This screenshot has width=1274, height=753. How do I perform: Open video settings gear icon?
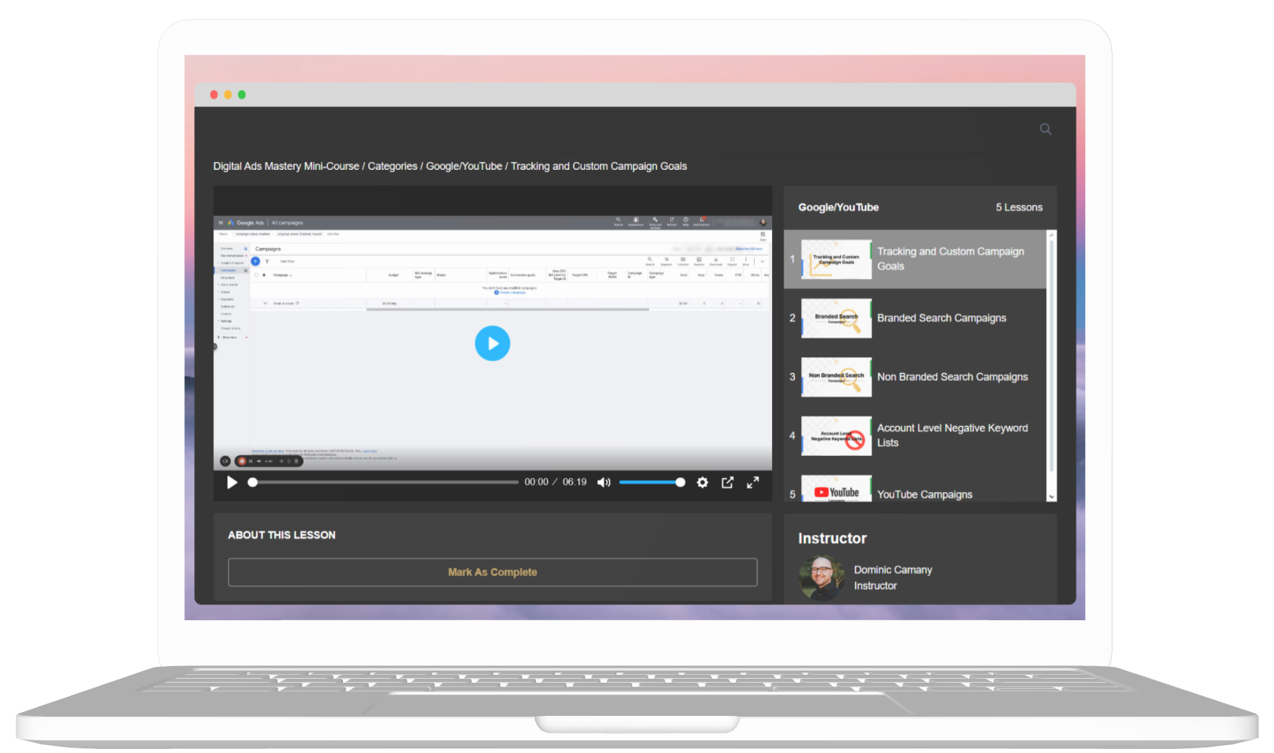[702, 482]
